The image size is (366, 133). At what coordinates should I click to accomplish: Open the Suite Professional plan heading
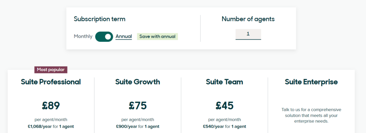(51, 82)
